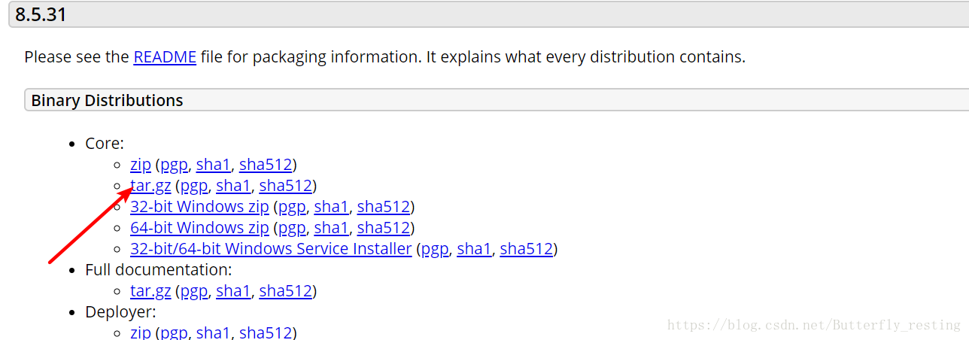Download Full documentation tar.gz
Image resolution: width=969 pixels, height=340 pixels.
150,291
